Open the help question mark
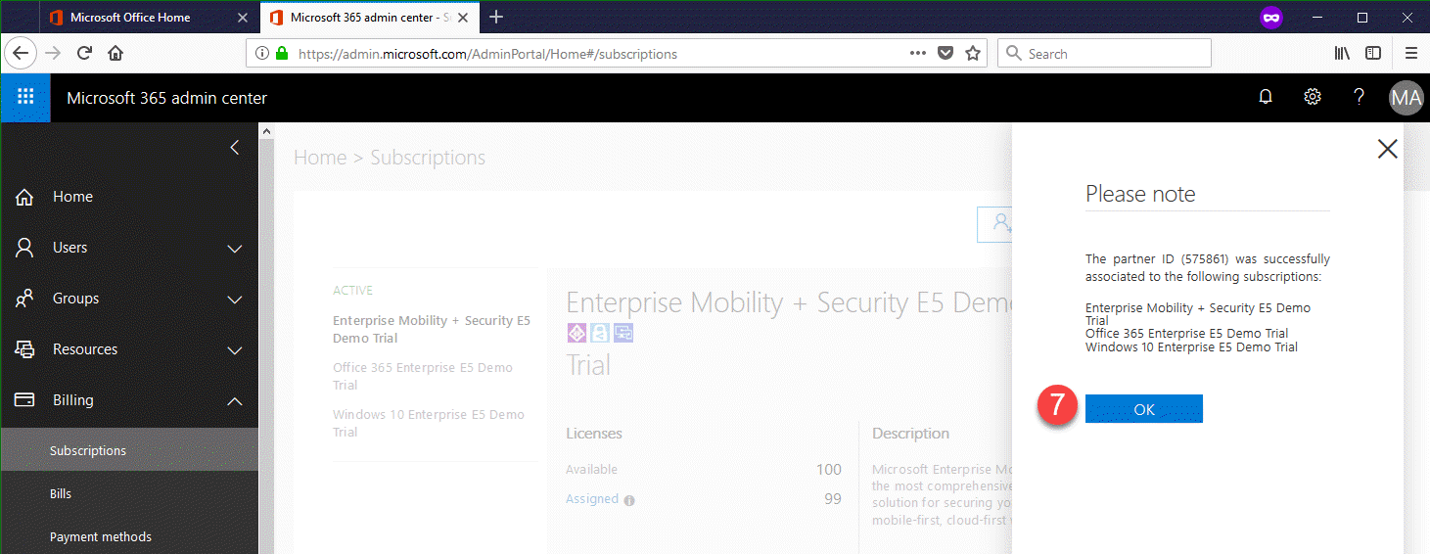This screenshot has width=1430, height=554. (1359, 97)
